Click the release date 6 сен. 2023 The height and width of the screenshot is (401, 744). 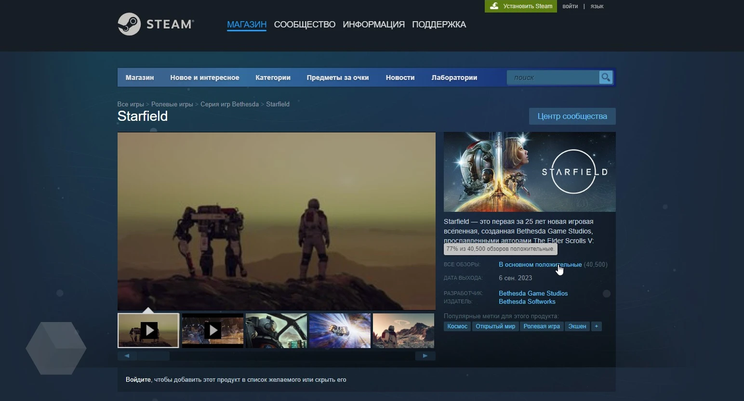point(515,278)
